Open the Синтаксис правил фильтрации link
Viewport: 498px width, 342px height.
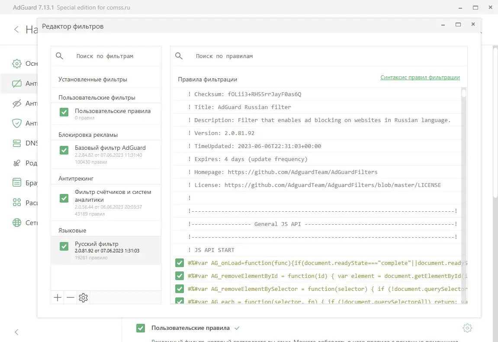[420, 77]
